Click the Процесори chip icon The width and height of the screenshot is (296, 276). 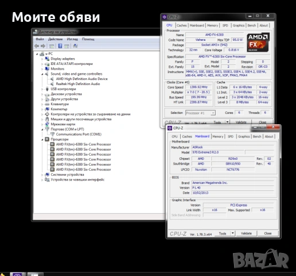(x=47, y=139)
